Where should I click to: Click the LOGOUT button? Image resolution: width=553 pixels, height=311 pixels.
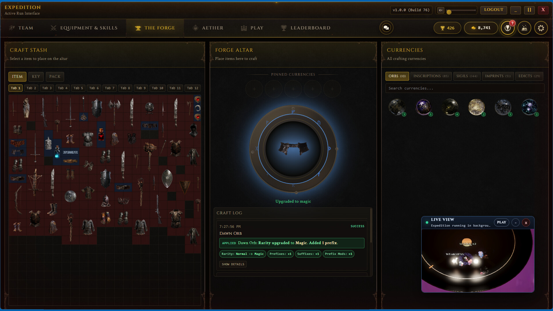(x=494, y=10)
